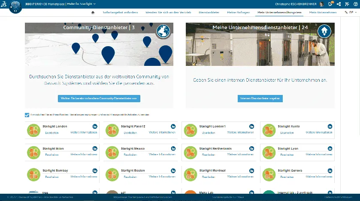360x201 pixels.
Task: Click Bearbeiten on Starlight Milan card
Action: pos(52,155)
